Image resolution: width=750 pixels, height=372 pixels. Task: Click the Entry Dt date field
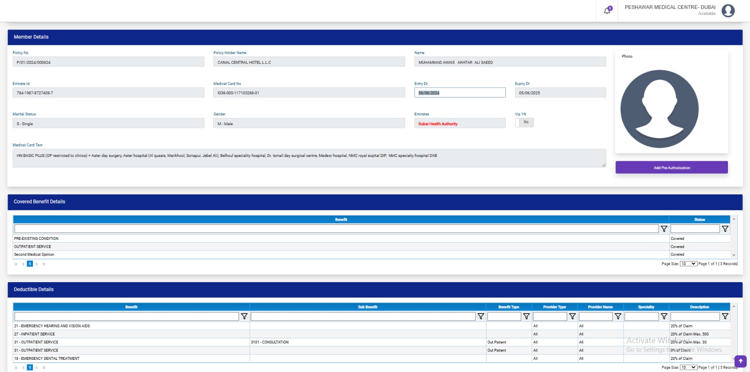pyautogui.click(x=459, y=93)
